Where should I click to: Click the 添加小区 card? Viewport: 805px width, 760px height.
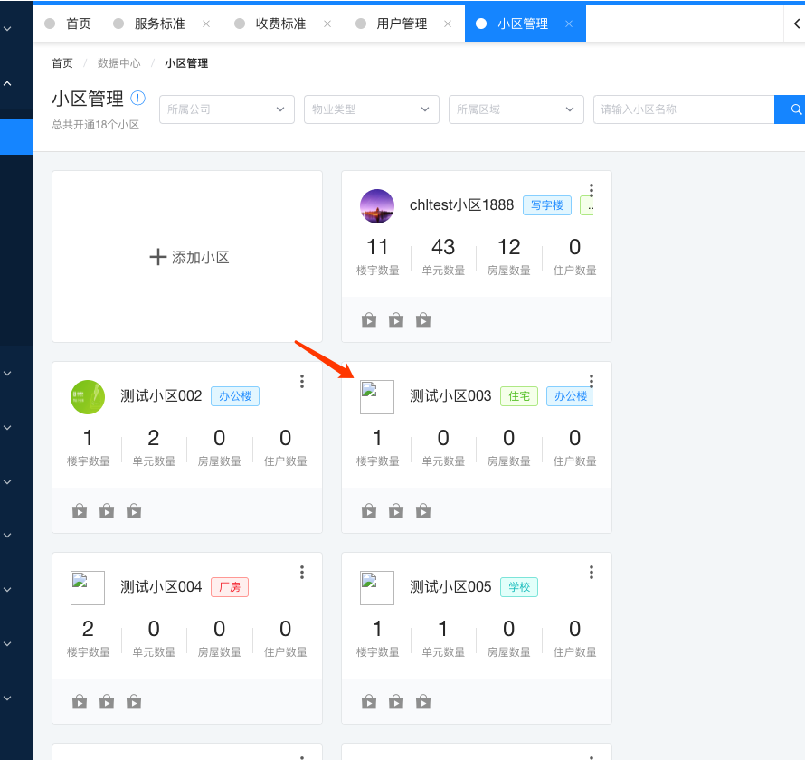[x=187, y=257]
